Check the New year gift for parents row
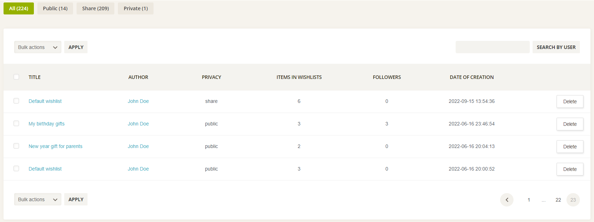This screenshot has height=222, width=594. 16,146
